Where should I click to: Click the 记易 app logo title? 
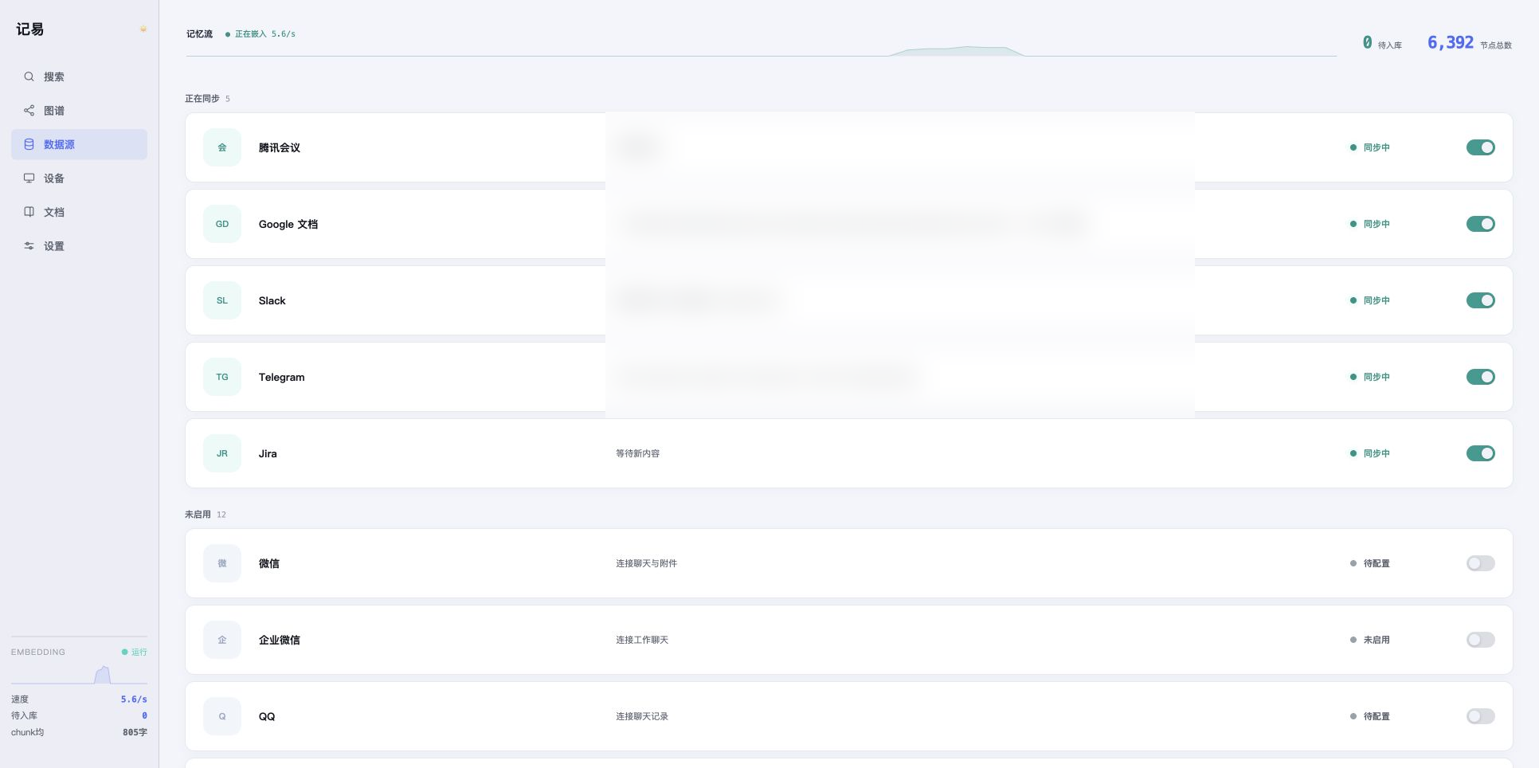point(29,29)
